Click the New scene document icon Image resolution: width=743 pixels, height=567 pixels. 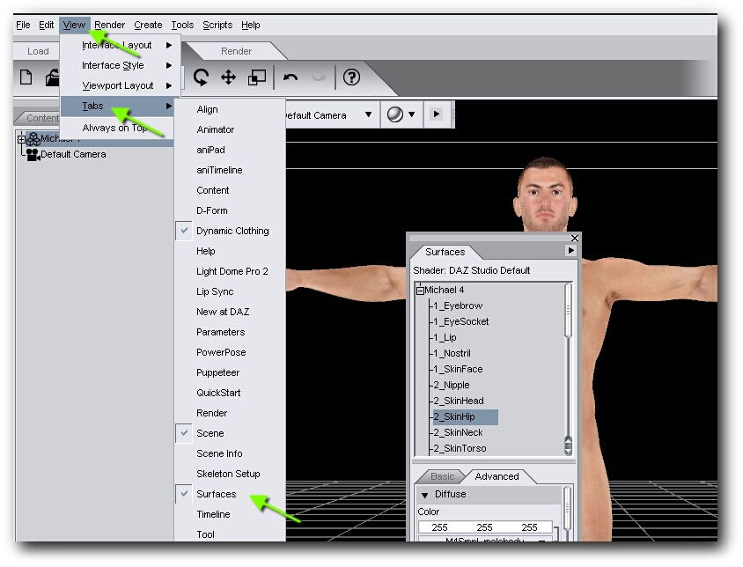pyautogui.click(x=26, y=77)
